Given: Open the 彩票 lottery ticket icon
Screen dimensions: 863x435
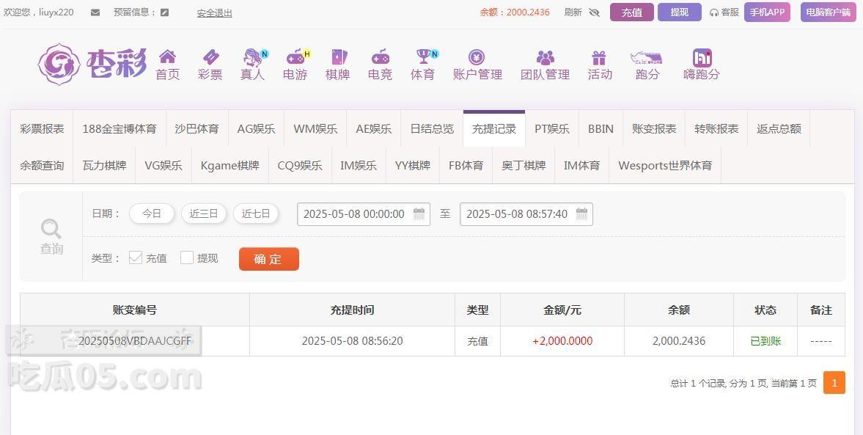Looking at the screenshot, I should pos(210,56).
